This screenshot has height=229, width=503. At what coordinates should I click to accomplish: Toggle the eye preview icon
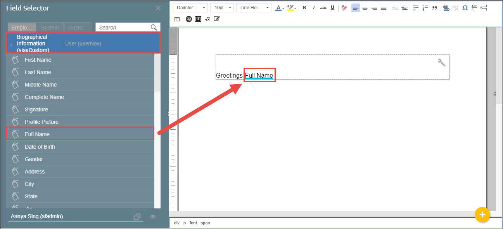153,217
